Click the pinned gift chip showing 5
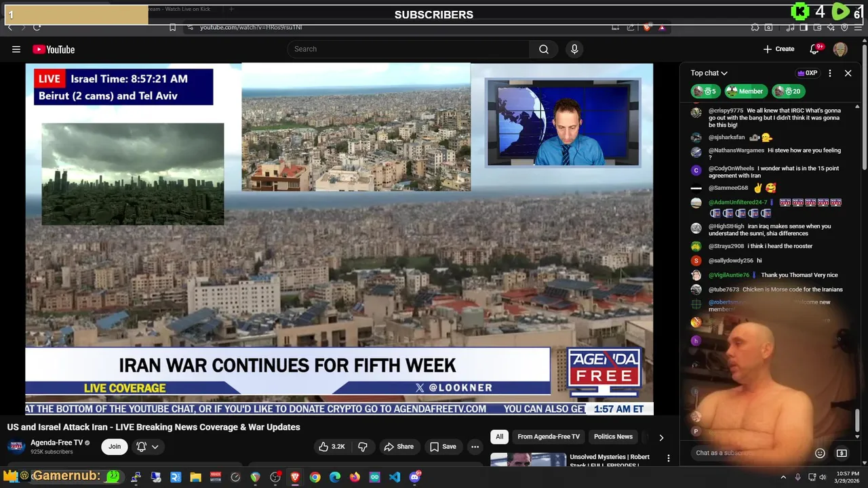The height and width of the screenshot is (488, 868). pyautogui.click(x=705, y=91)
